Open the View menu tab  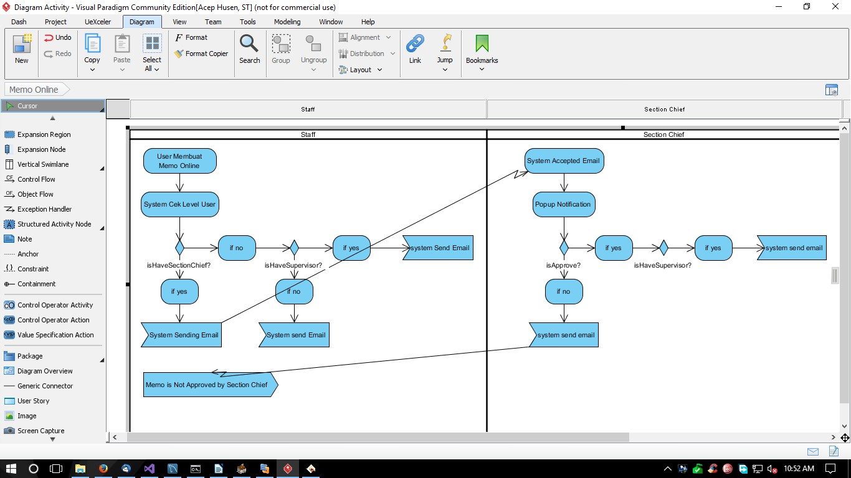coord(179,22)
